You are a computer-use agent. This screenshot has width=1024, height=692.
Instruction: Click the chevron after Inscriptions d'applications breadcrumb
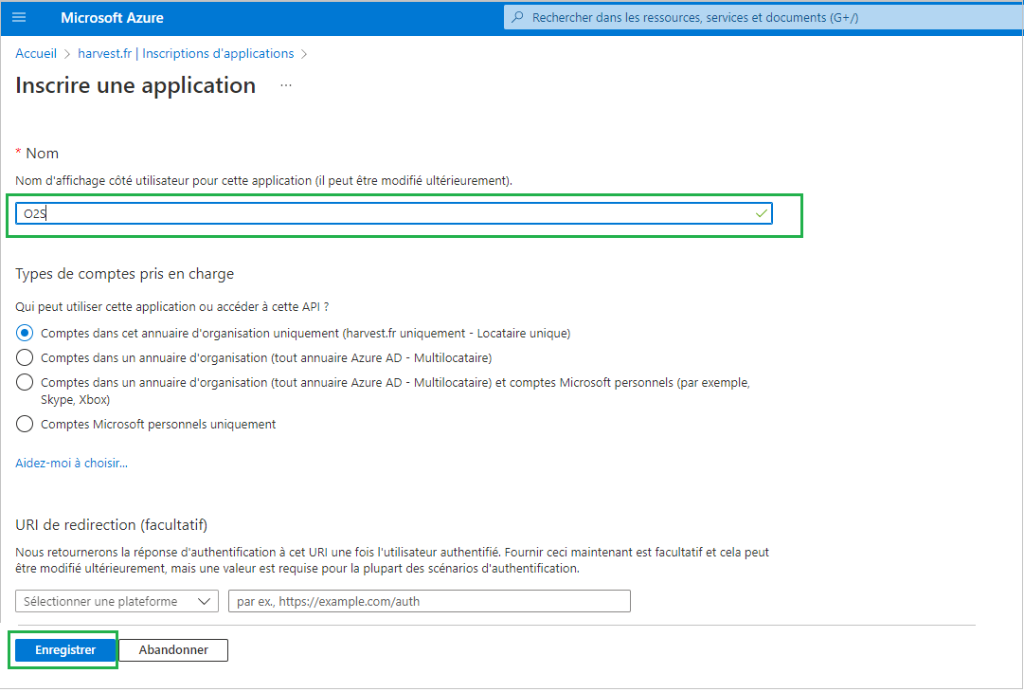(x=304, y=54)
